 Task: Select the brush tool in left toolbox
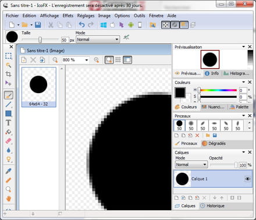tap(9, 95)
